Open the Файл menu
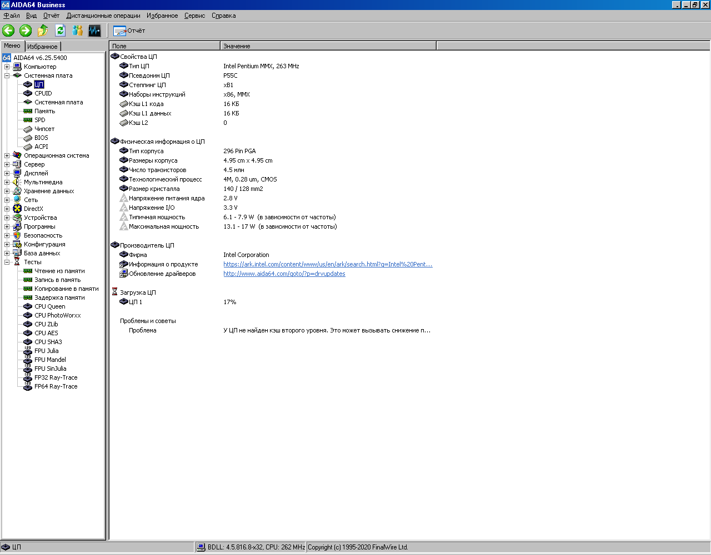711x555 pixels. pyautogui.click(x=12, y=16)
